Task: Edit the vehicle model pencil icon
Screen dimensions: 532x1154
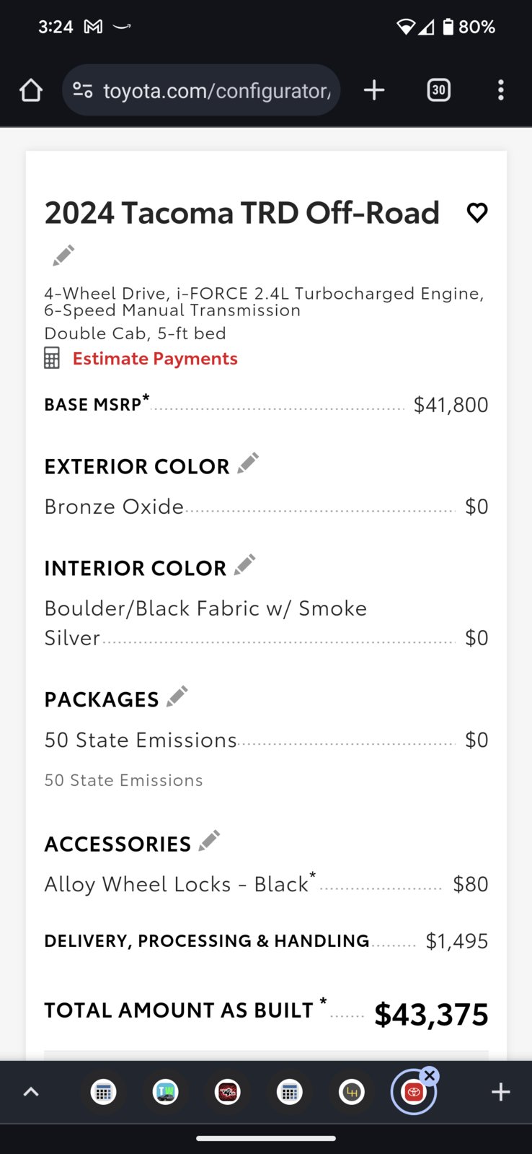Action: point(63,255)
